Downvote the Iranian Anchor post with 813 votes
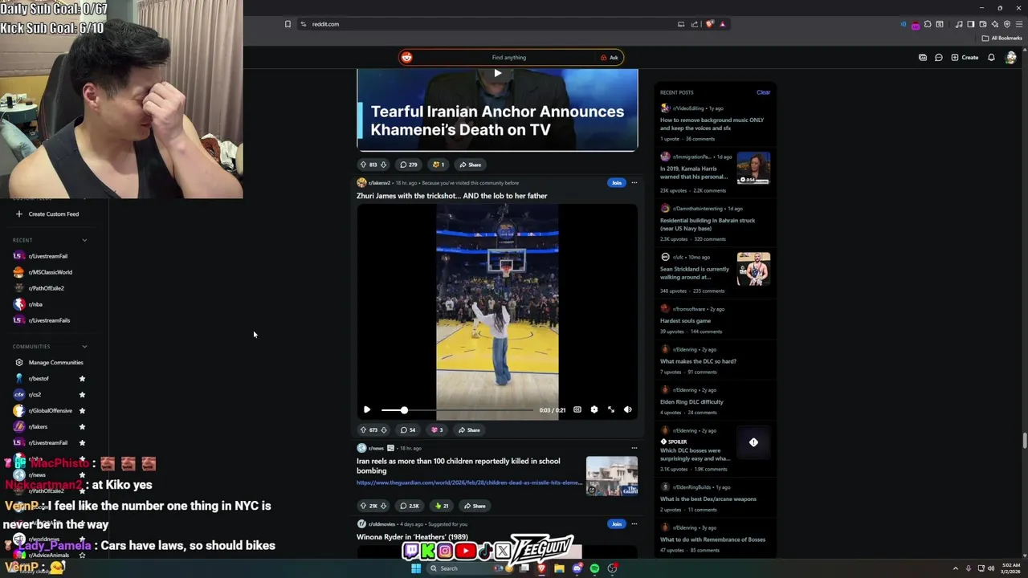 tap(383, 165)
